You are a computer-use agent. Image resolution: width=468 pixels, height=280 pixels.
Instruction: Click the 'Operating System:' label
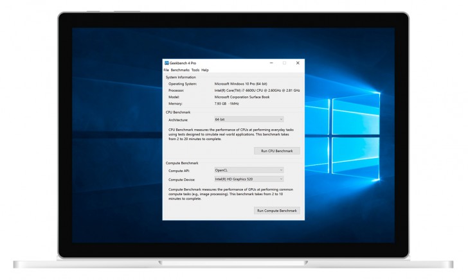183,83
